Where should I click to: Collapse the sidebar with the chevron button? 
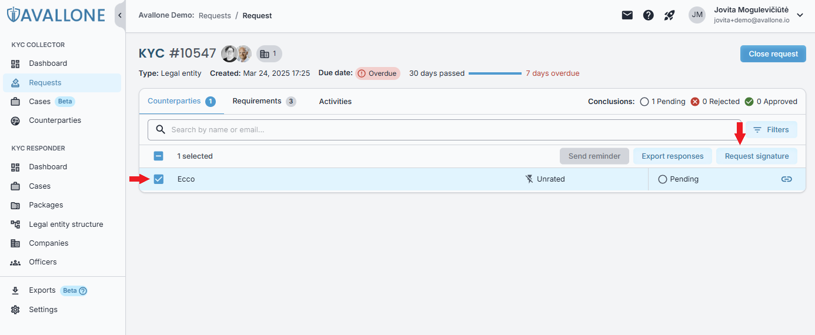(x=119, y=15)
